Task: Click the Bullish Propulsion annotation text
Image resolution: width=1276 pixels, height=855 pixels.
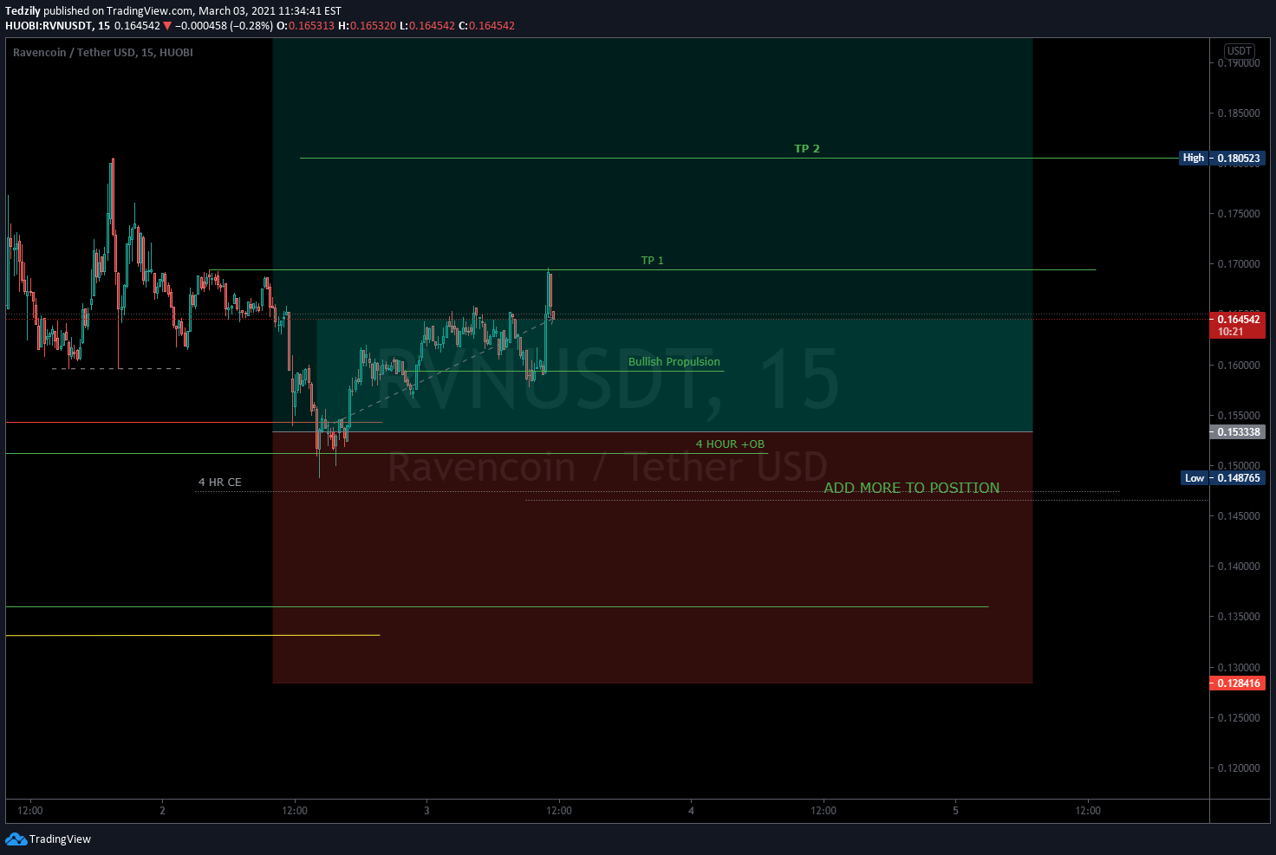Action: coord(674,362)
